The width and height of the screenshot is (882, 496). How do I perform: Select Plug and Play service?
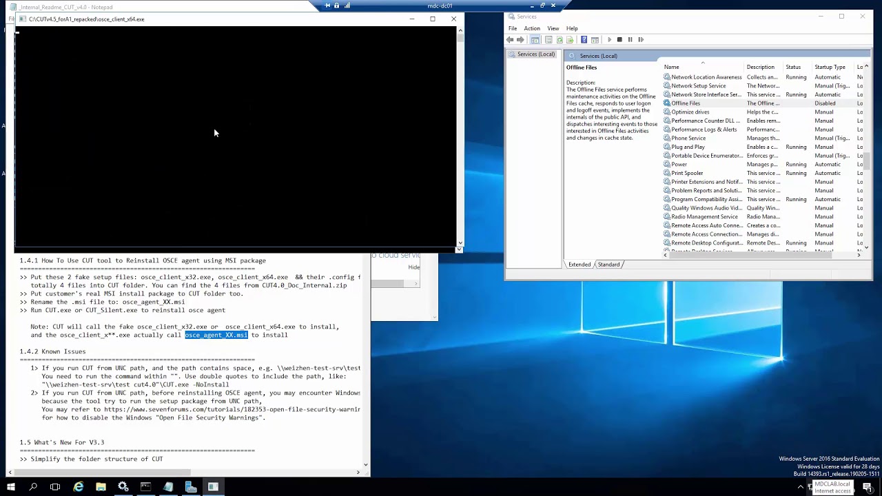(x=763, y=147)
